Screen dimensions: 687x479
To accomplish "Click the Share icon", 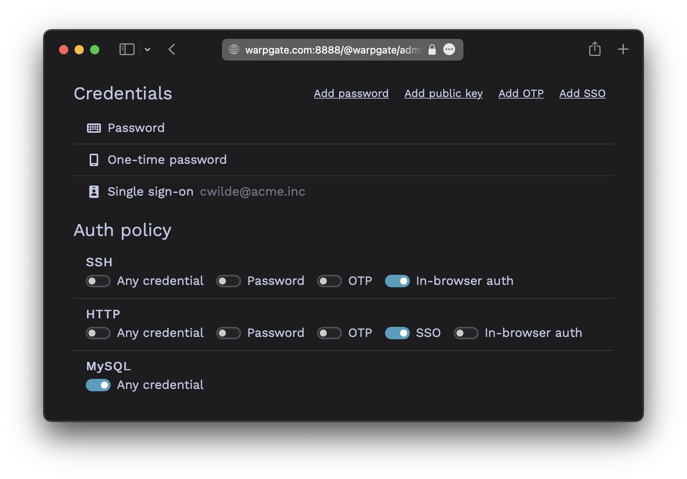I will point(595,49).
